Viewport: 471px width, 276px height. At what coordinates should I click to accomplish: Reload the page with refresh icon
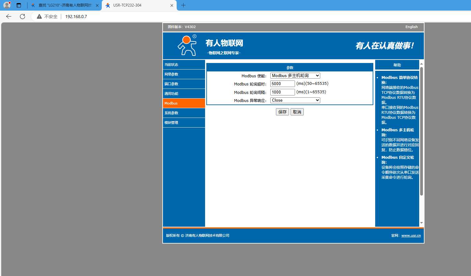pyautogui.click(x=22, y=17)
